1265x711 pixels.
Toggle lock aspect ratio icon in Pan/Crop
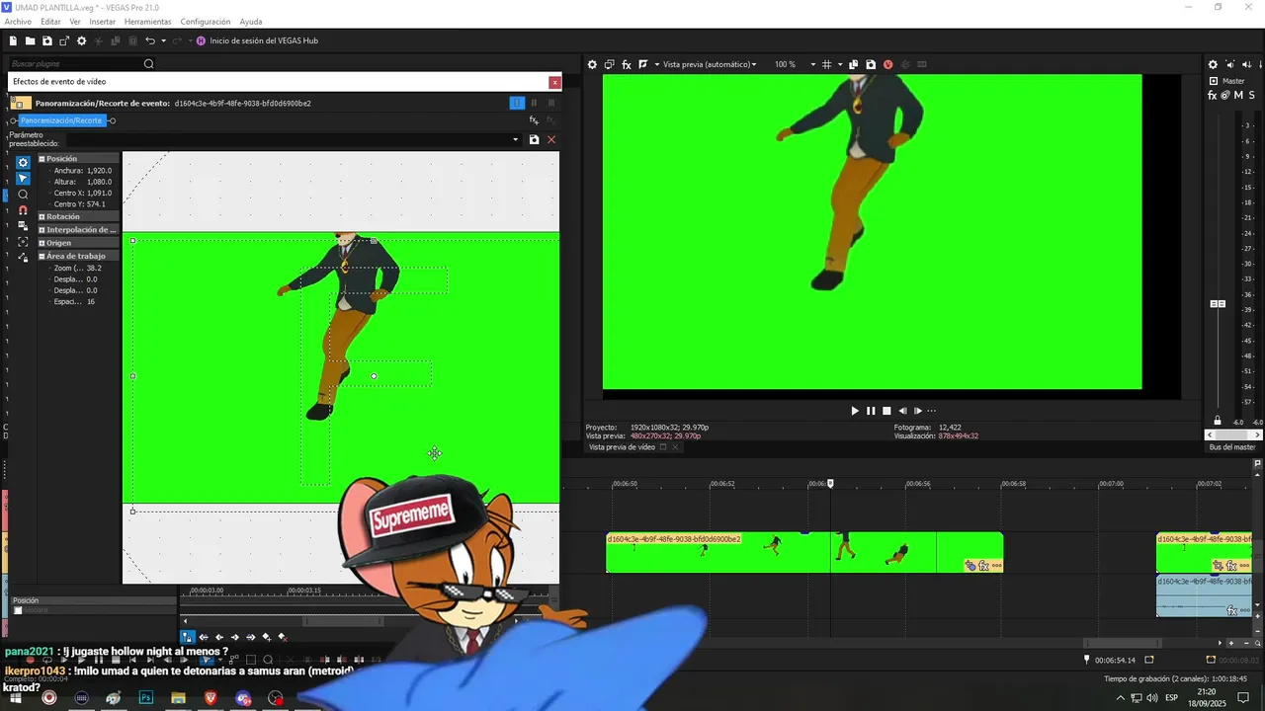click(x=23, y=226)
